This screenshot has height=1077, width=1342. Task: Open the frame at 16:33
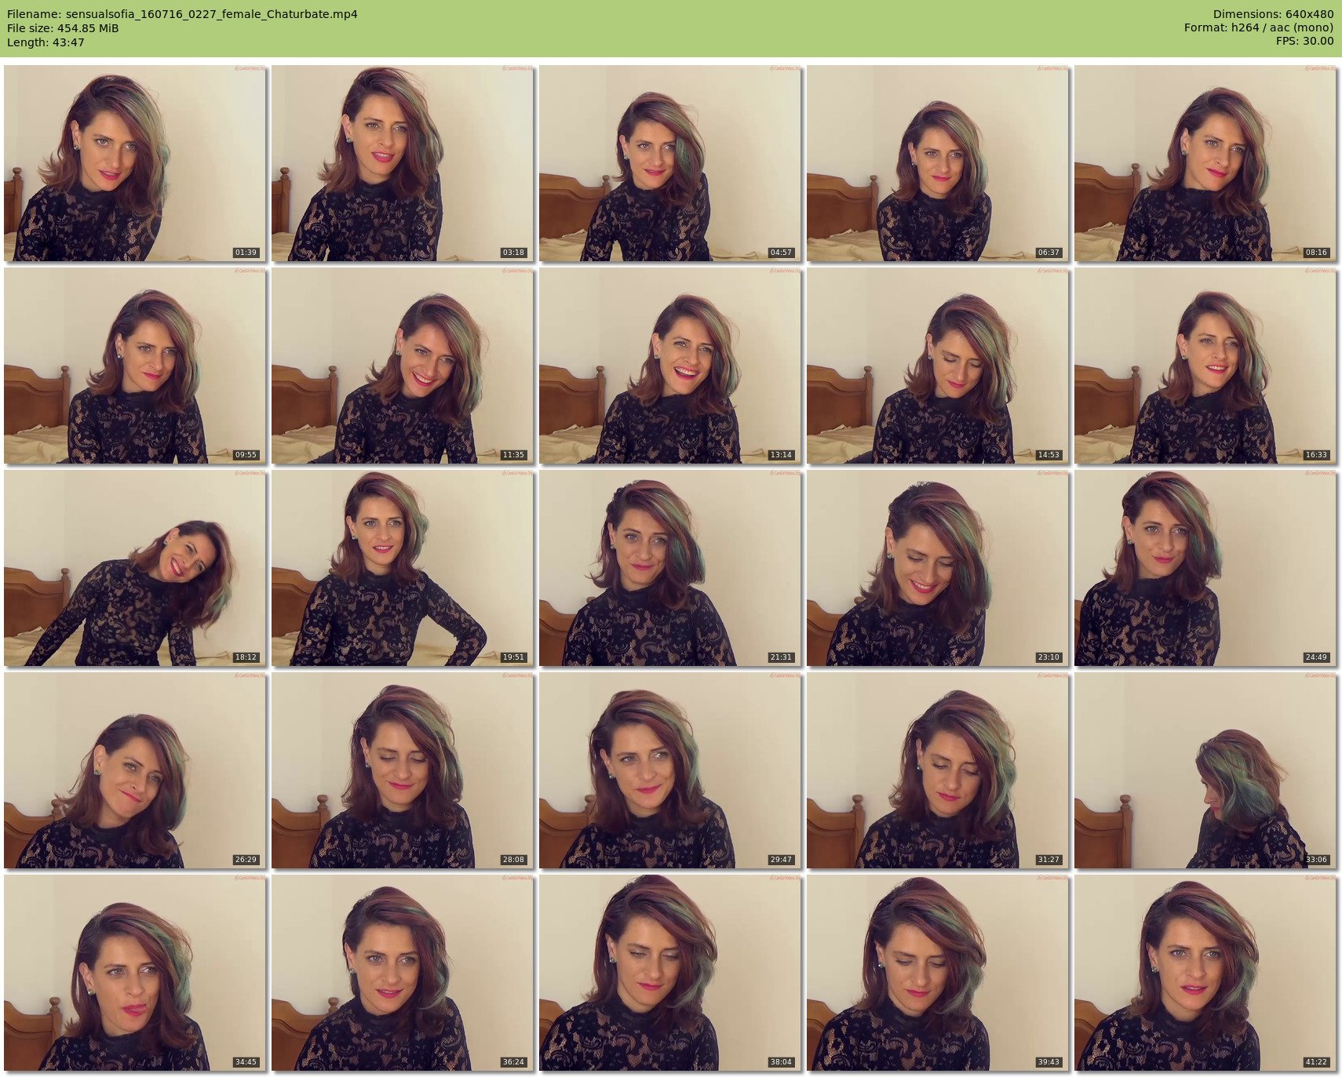point(1205,366)
